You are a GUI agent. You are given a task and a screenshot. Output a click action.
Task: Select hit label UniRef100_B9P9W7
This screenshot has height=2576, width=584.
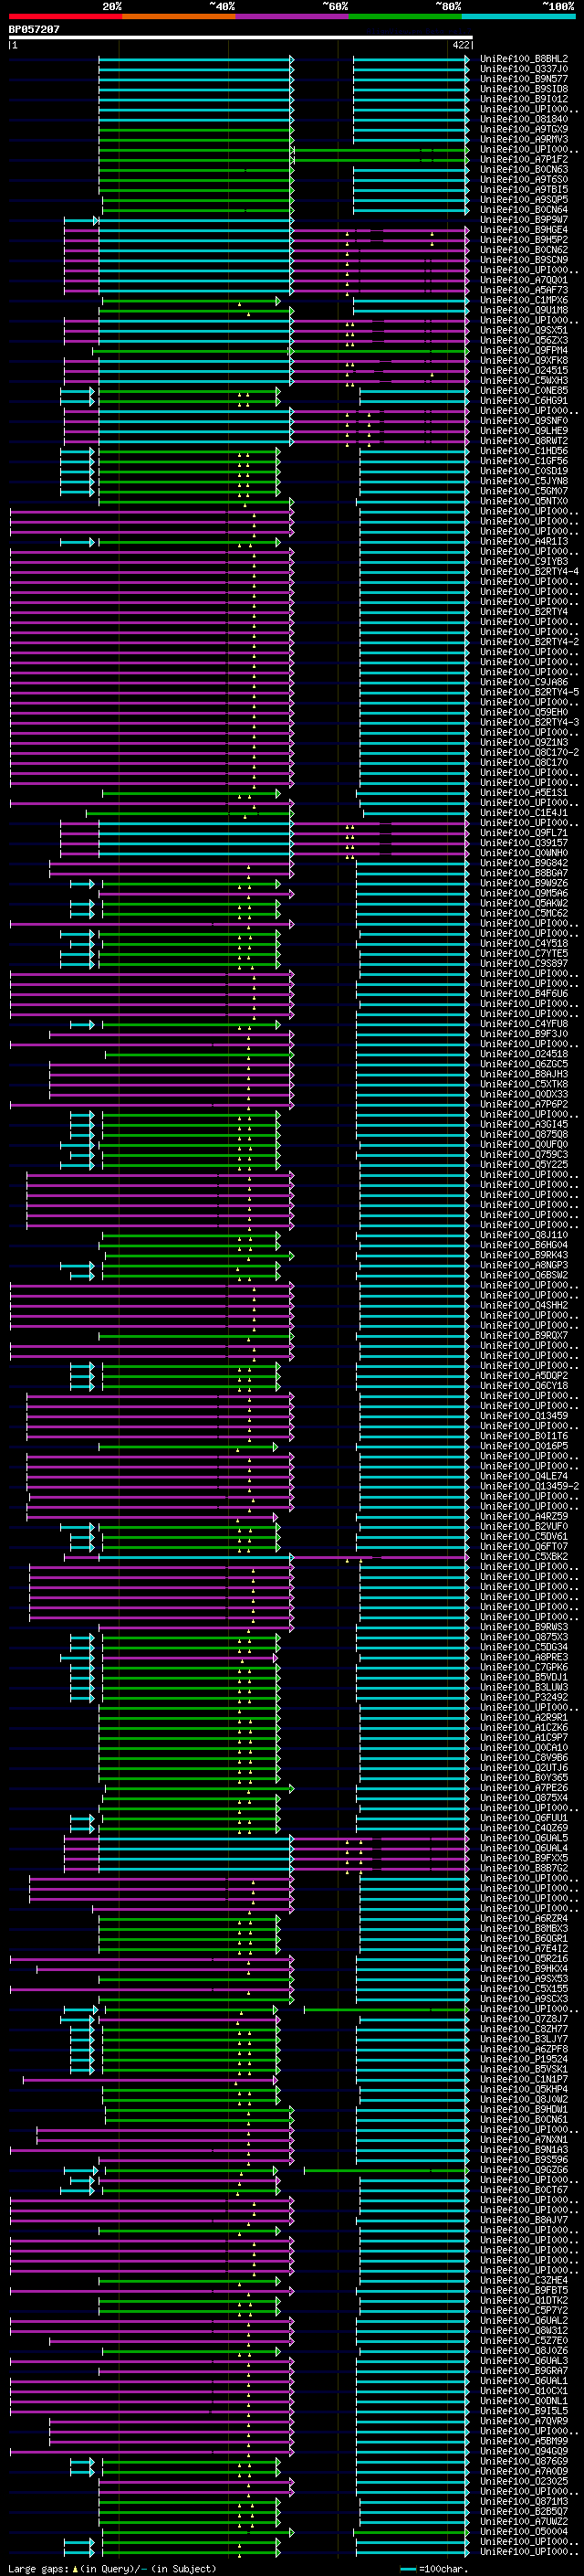coord(524,220)
